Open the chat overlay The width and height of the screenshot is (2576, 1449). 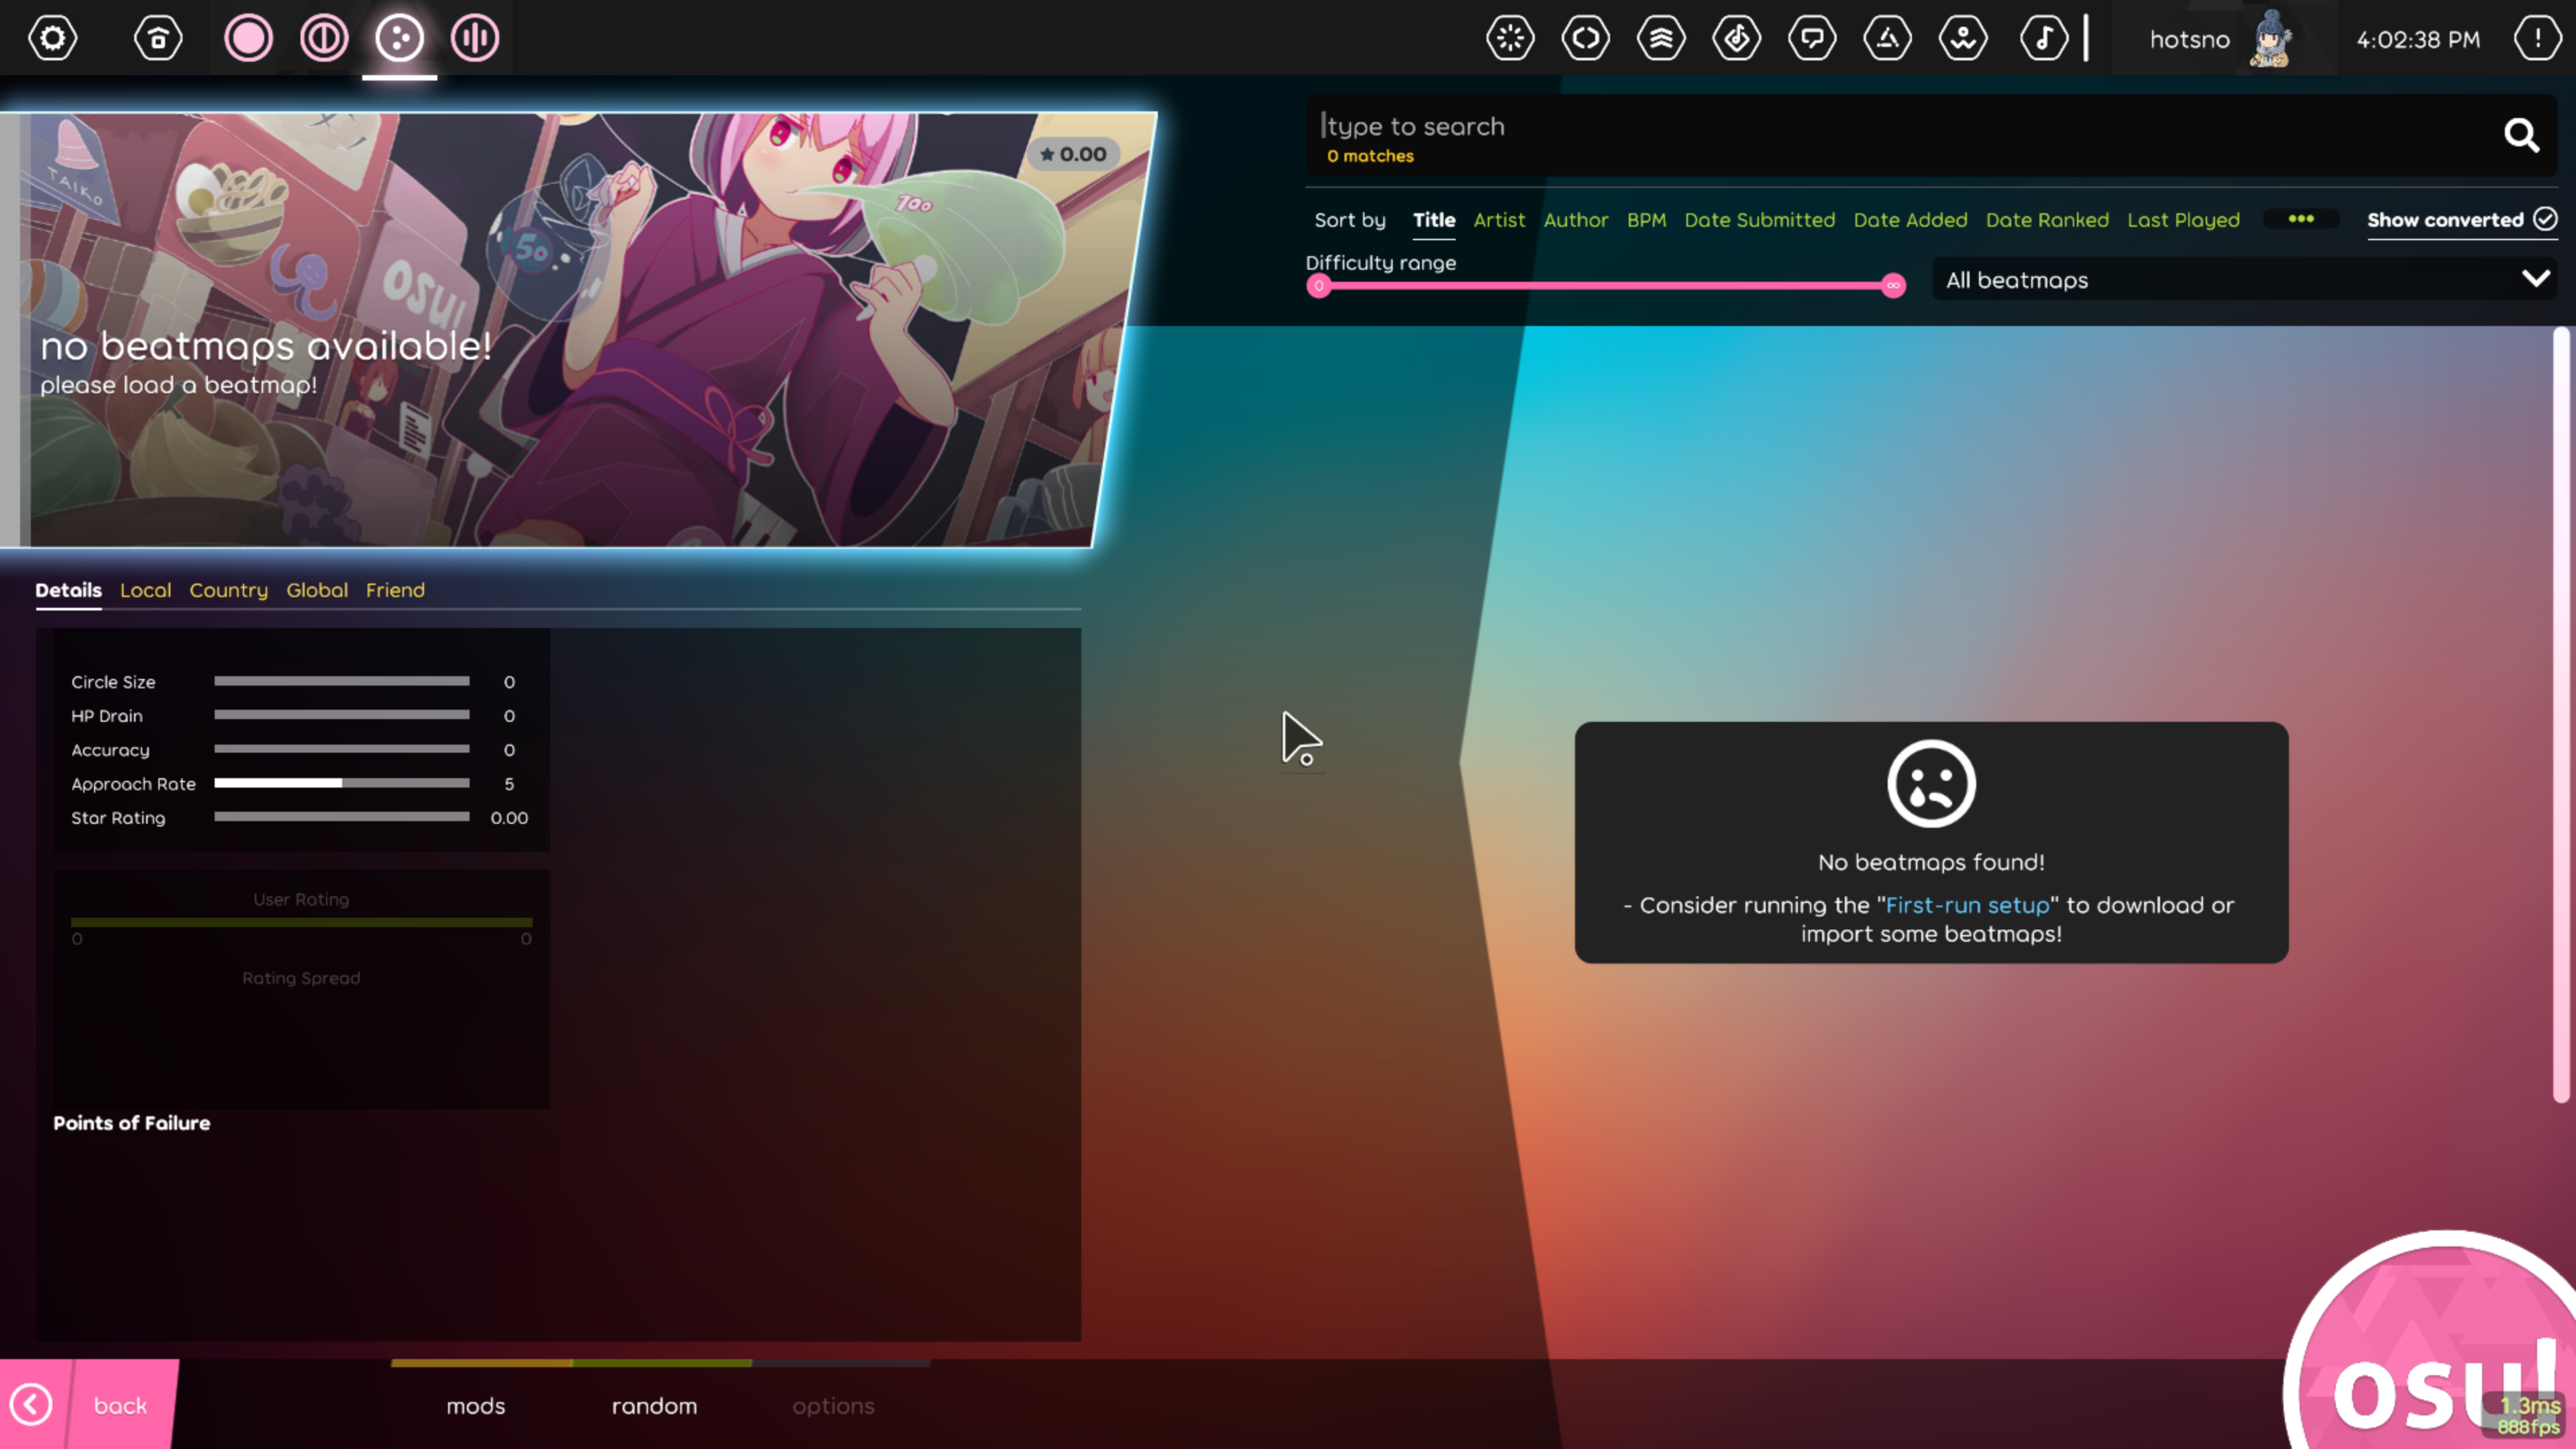pos(1813,38)
